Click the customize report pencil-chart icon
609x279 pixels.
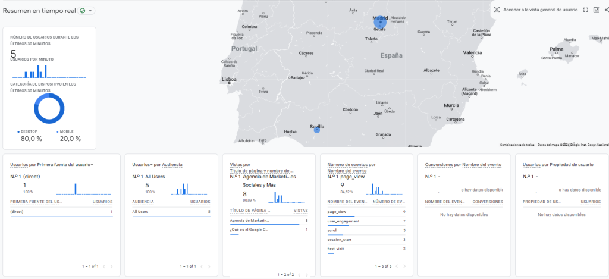(596, 10)
